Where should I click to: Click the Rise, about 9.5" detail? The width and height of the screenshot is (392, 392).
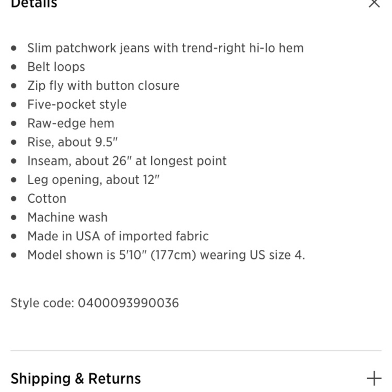tap(73, 142)
